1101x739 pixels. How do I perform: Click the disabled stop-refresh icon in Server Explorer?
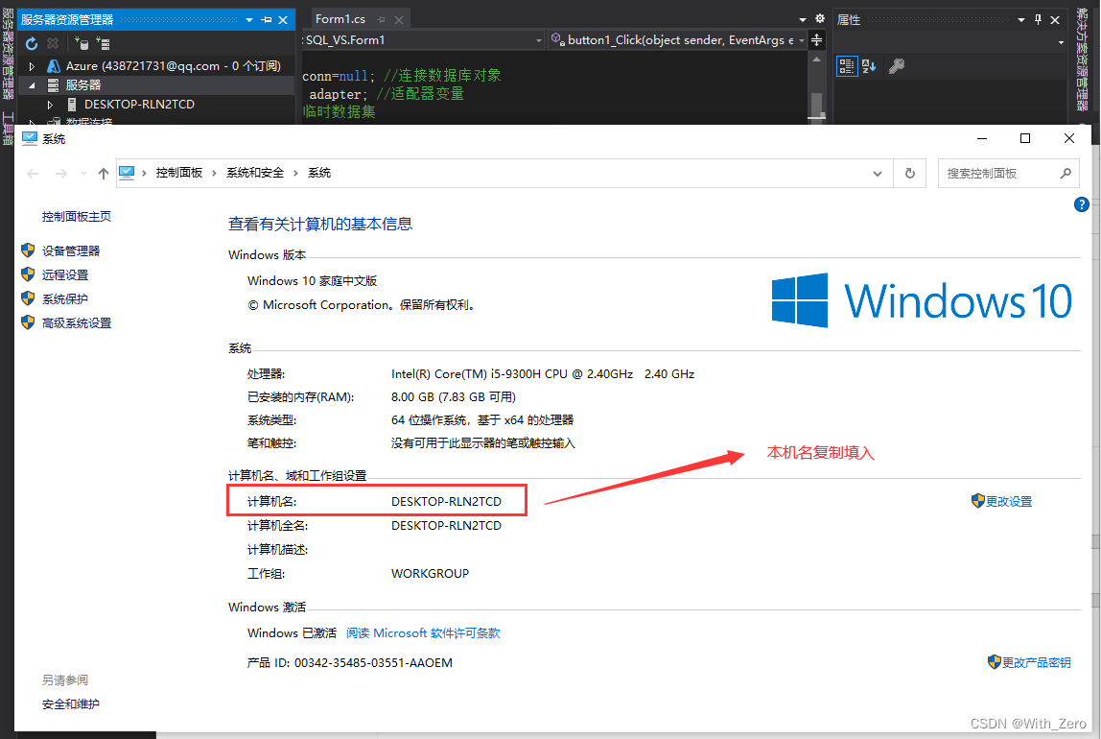[53, 43]
